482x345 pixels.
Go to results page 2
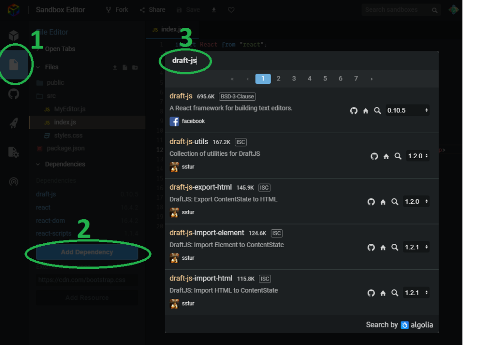(x=279, y=79)
